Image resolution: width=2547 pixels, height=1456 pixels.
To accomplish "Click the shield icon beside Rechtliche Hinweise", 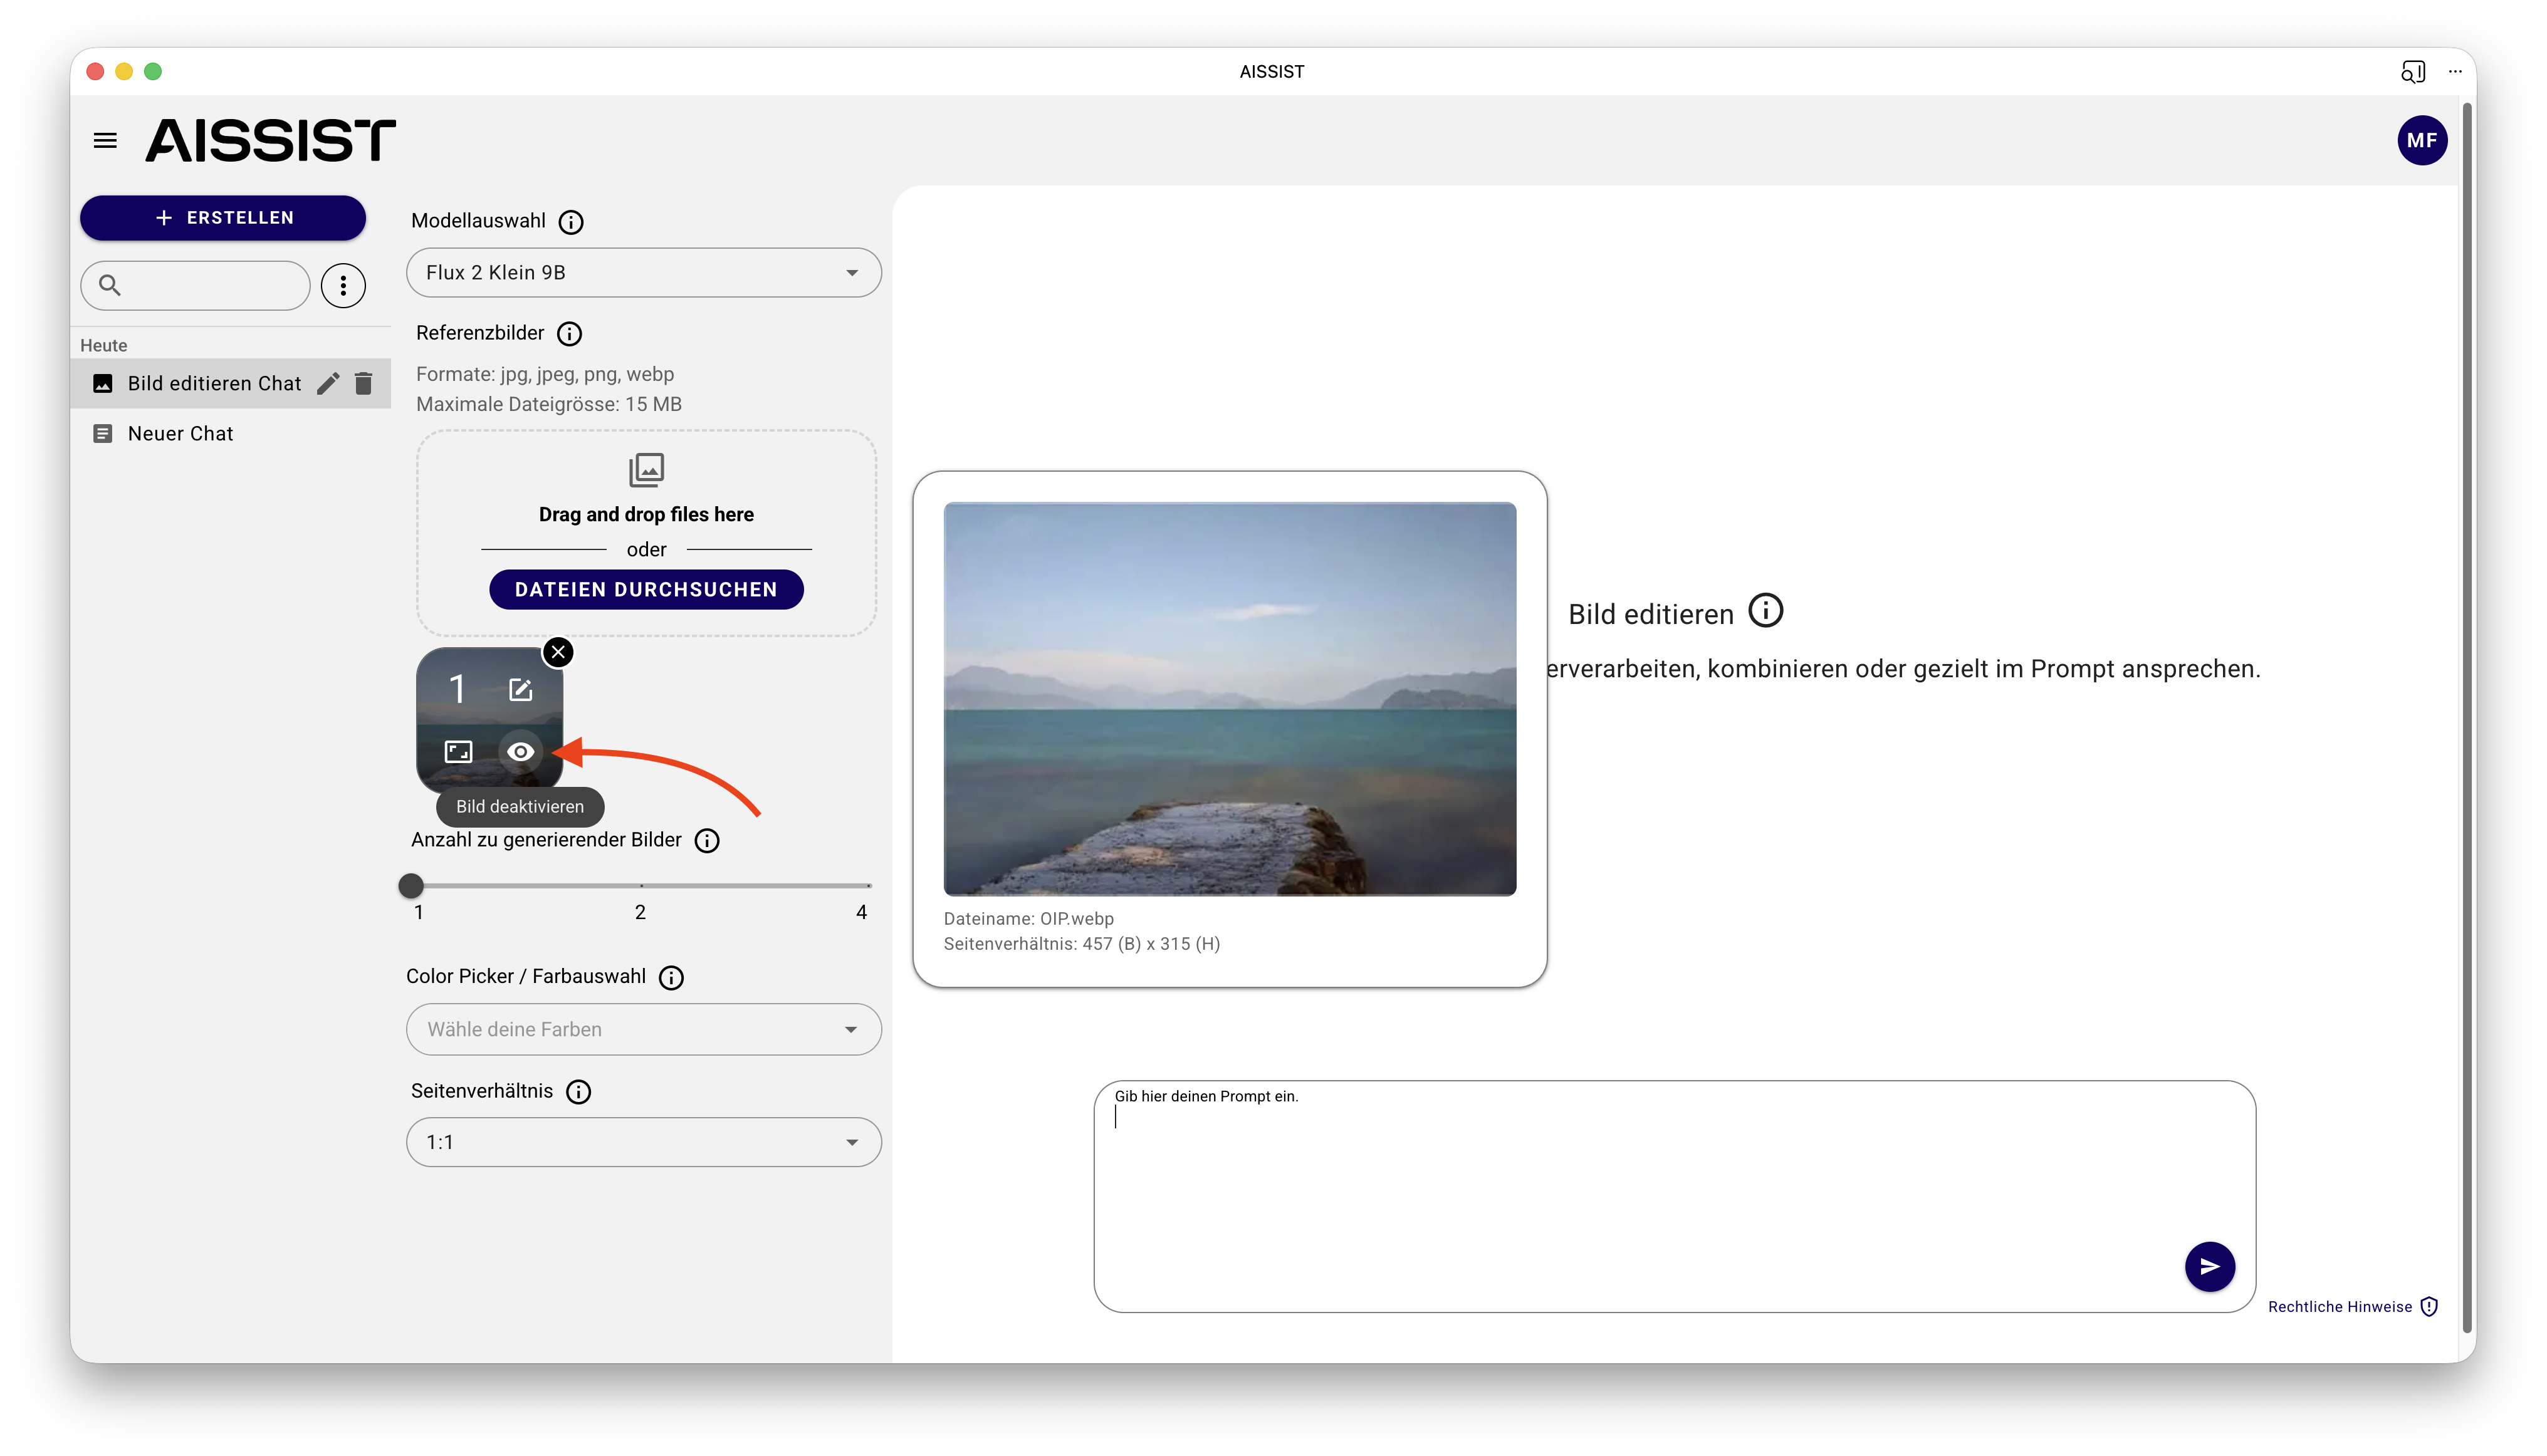I will pos(2429,1307).
